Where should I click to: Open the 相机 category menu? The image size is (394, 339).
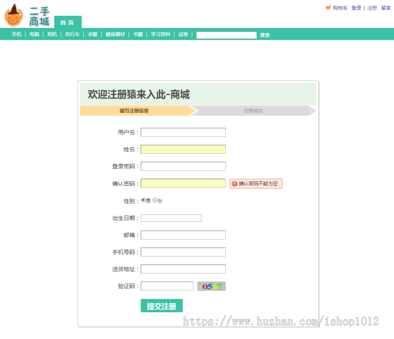(52, 35)
